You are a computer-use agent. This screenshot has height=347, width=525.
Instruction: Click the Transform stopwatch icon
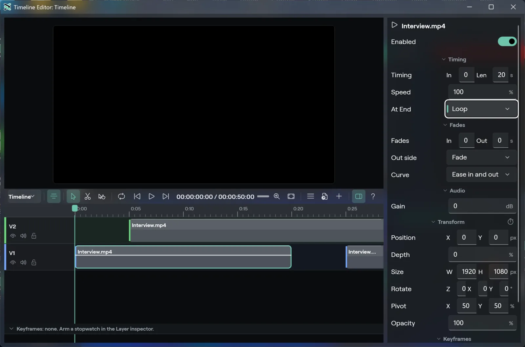coord(511,222)
